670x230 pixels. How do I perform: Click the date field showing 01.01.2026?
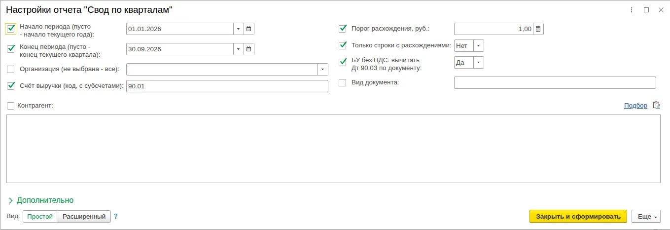180,29
